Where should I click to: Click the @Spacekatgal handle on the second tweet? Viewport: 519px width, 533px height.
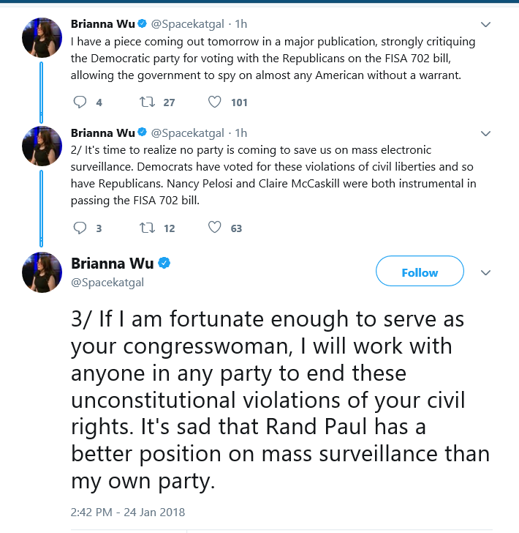(187, 133)
